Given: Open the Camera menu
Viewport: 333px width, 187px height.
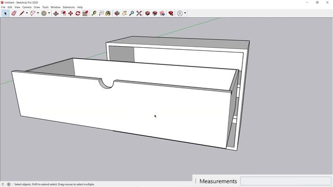Looking at the screenshot, I should click(27, 7).
